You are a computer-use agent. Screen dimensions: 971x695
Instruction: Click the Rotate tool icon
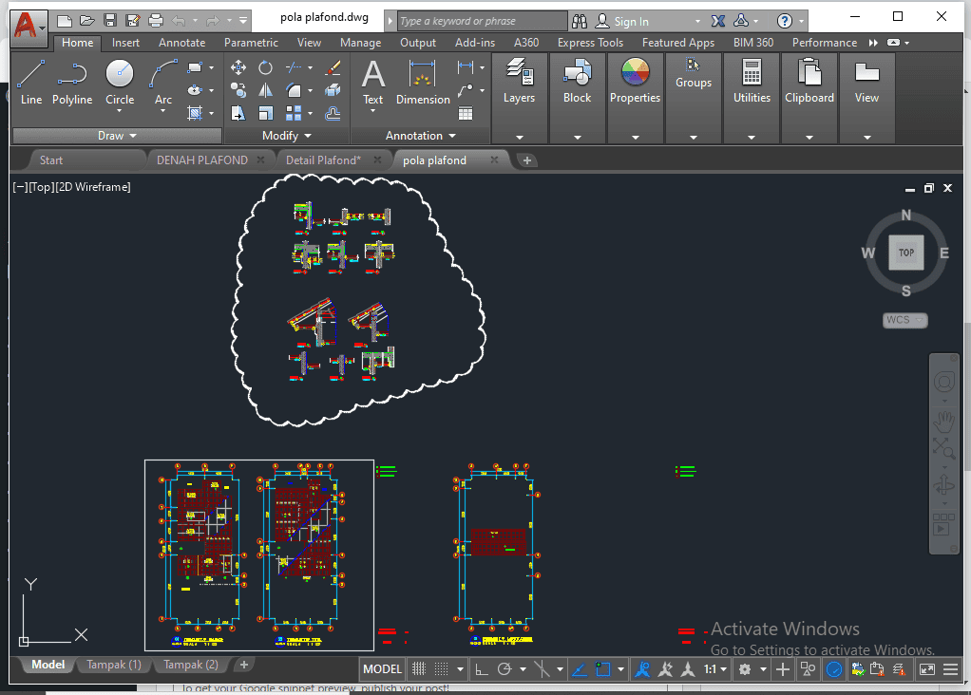point(266,67)
